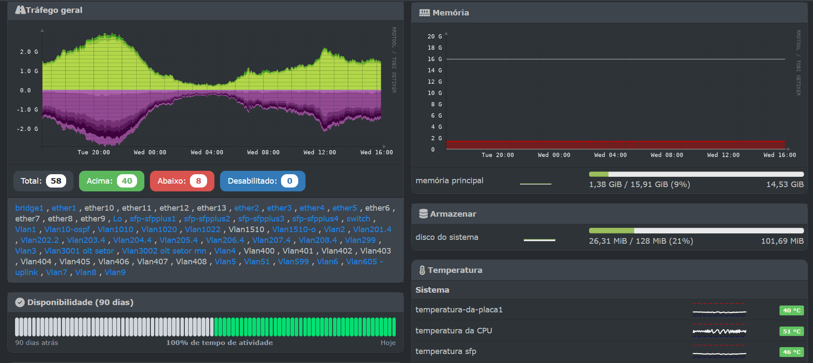
Task: Click the checkmark icon beside Disponibilidade
Action: click(x=20, y=302)
